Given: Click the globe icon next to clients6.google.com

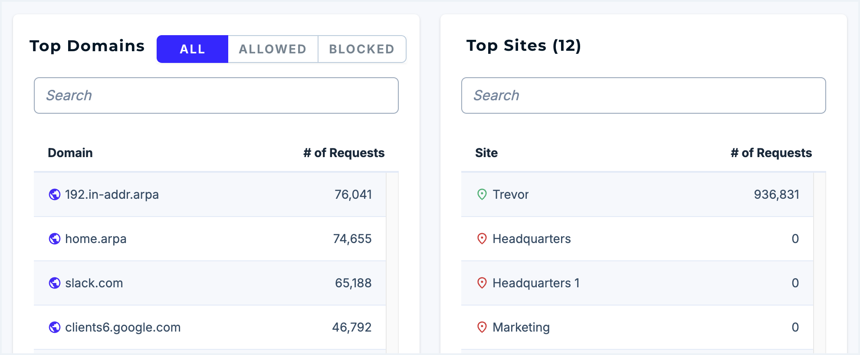Looking at the screenshot, I should pyautogui.click(x=55, y=327).
